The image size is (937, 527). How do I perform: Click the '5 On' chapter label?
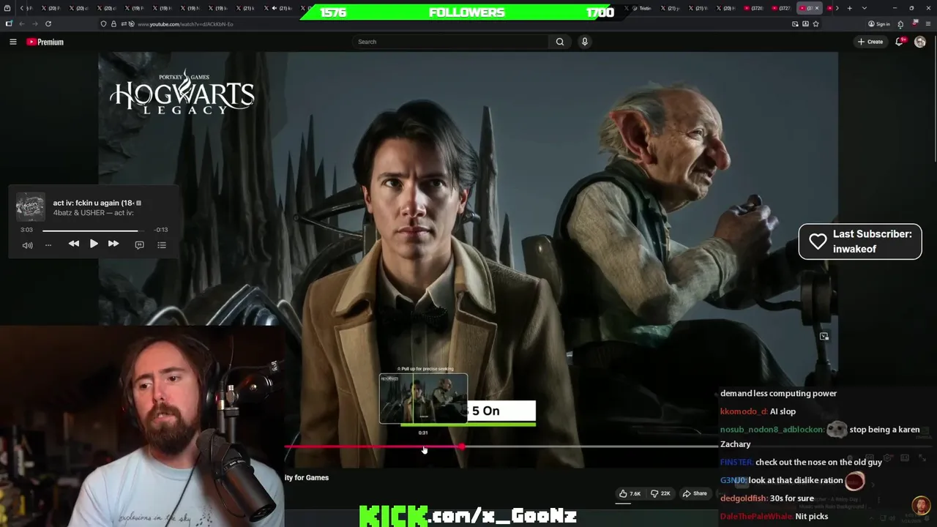click(486, 411)
